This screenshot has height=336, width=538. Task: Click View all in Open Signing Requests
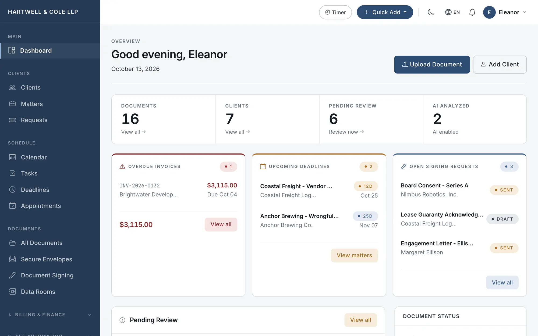tap(502, 283)
